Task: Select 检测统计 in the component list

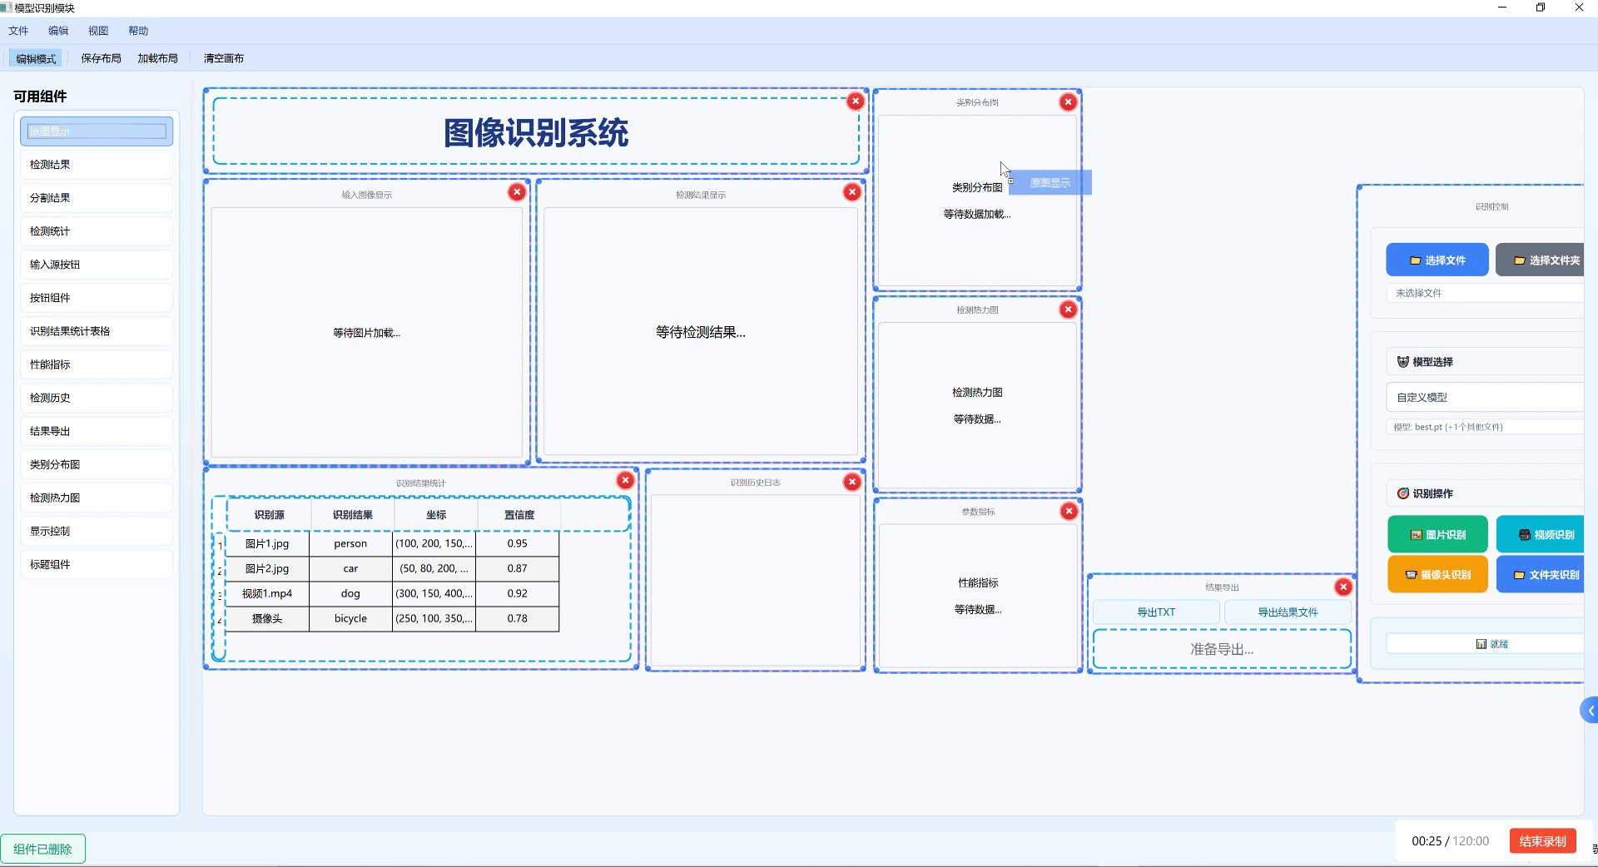Action: tap(97, 231)
